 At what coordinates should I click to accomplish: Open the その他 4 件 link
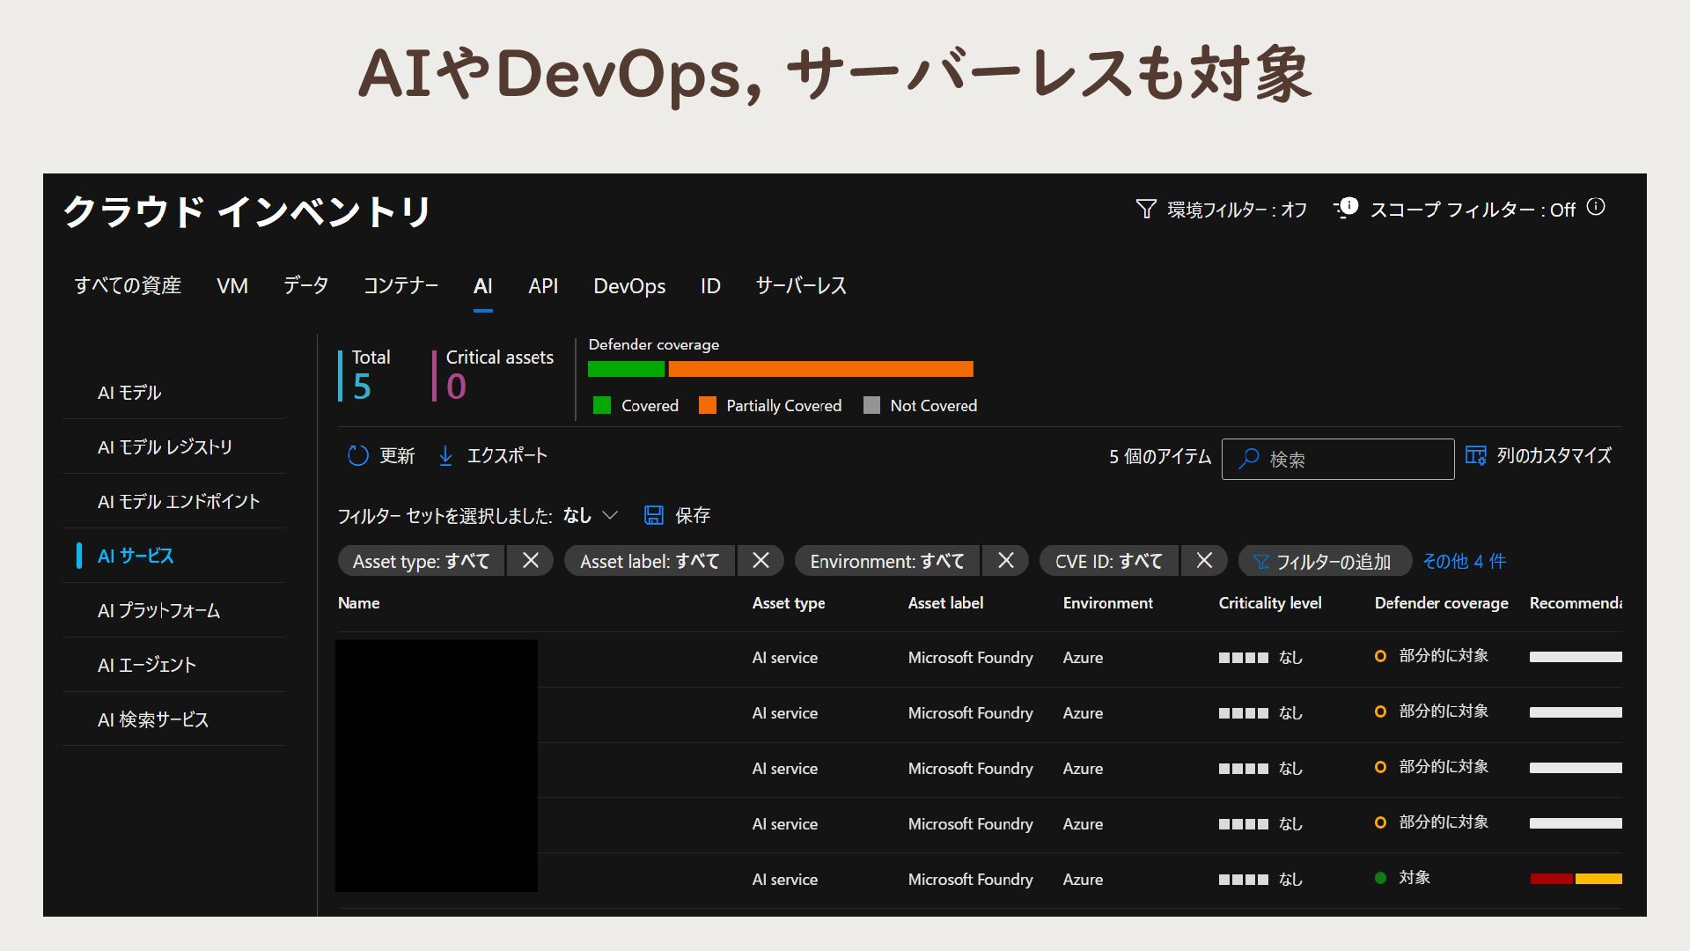point(1464,561)
